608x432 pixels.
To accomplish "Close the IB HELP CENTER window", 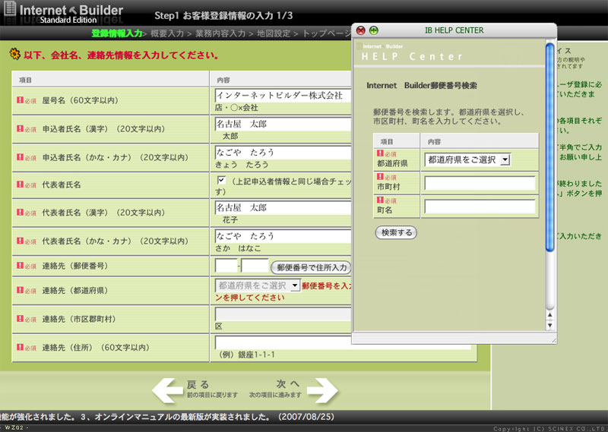I will pyautogui.click(x=360, y=30).
